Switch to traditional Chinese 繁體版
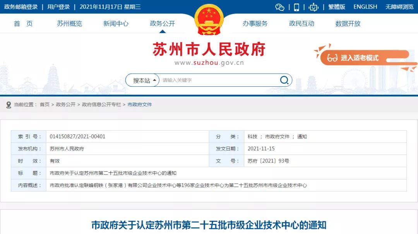The height and width of the screenshot is (234, 418). click(x=337, y=7)
